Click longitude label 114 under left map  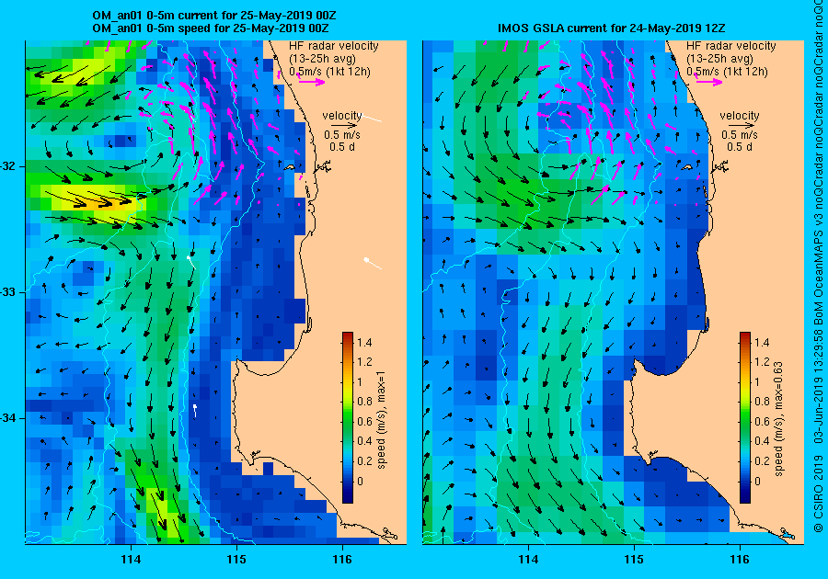[131, 560]
